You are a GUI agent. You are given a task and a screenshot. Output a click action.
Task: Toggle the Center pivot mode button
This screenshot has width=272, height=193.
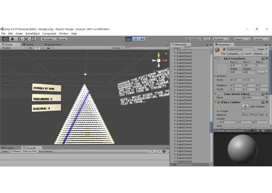pos(47,39)
